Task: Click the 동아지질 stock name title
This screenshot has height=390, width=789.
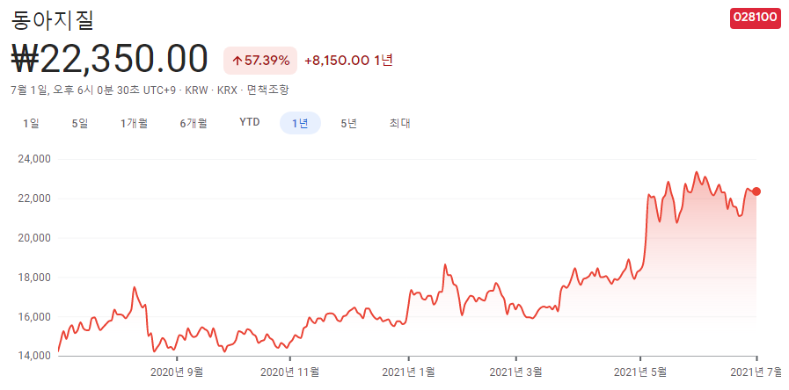Action: tap(52, 19)
